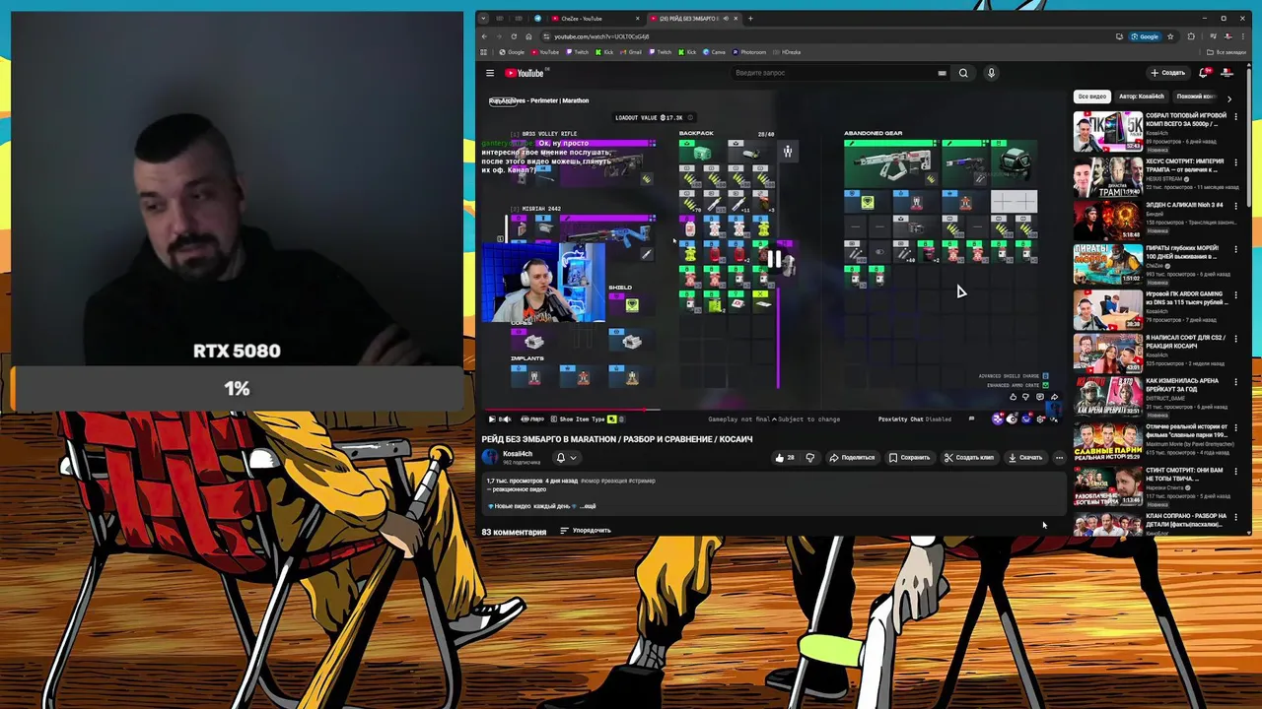Open a new browser tab with plus
Screen dimensions: 1262x709
click(x=750, y=19)
